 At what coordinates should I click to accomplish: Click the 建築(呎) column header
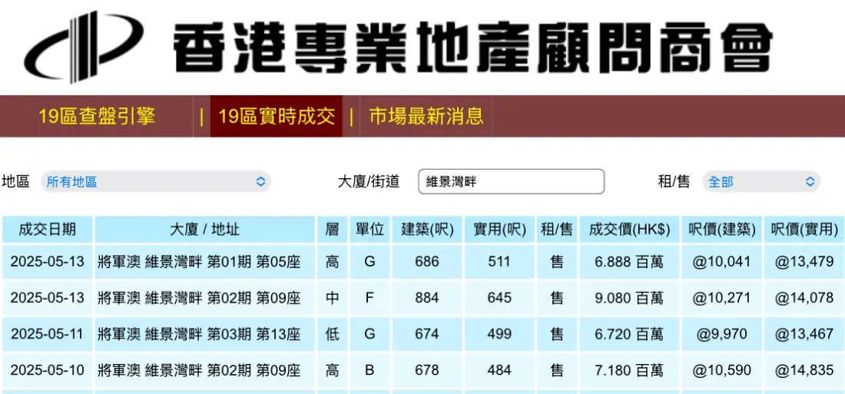pyautogui.click(x=427, y=230)
